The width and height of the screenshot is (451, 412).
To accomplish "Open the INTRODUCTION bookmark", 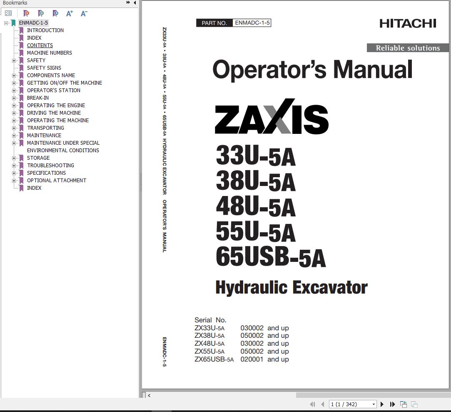I will click(45, 30).
